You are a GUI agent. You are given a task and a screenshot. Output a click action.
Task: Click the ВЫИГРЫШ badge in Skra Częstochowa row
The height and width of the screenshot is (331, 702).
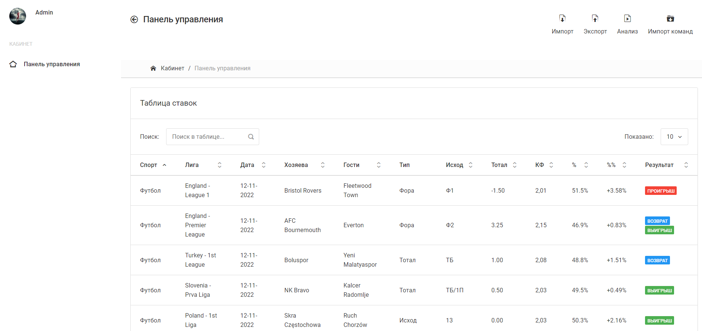click(x=660, y=321)
